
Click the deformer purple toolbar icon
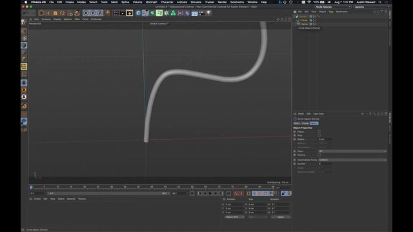point(187,13)
